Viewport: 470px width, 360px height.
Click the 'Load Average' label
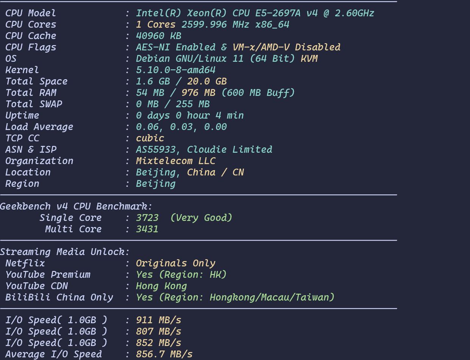point(39,127)
